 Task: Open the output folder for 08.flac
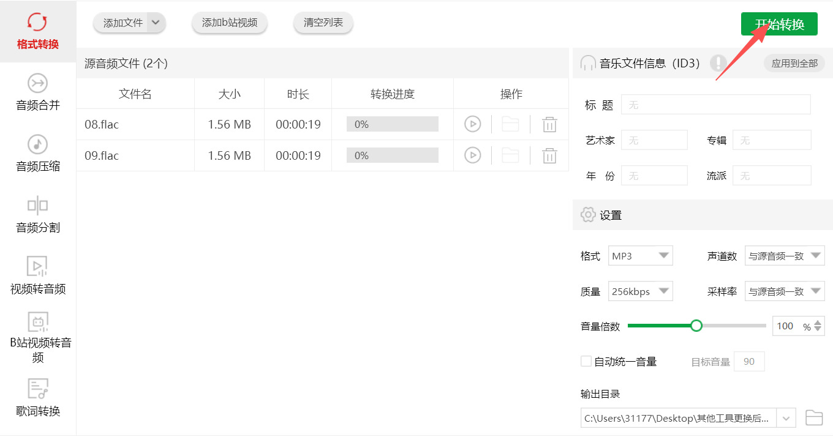point(510,124)
